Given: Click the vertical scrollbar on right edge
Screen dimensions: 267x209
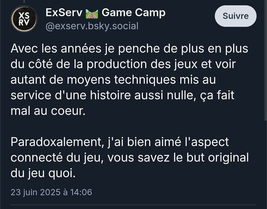Looking at the screenshot, I should (266, 60).
